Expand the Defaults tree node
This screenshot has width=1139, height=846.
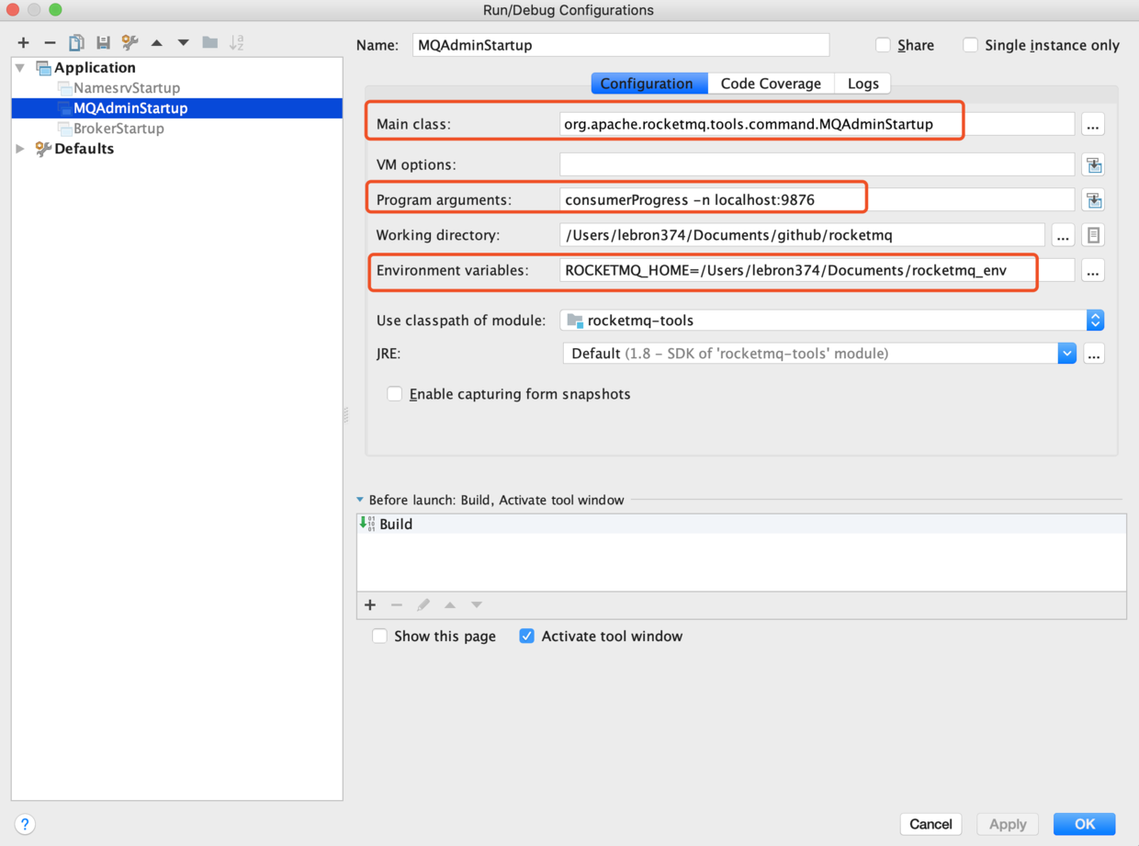tap(20, 149)
